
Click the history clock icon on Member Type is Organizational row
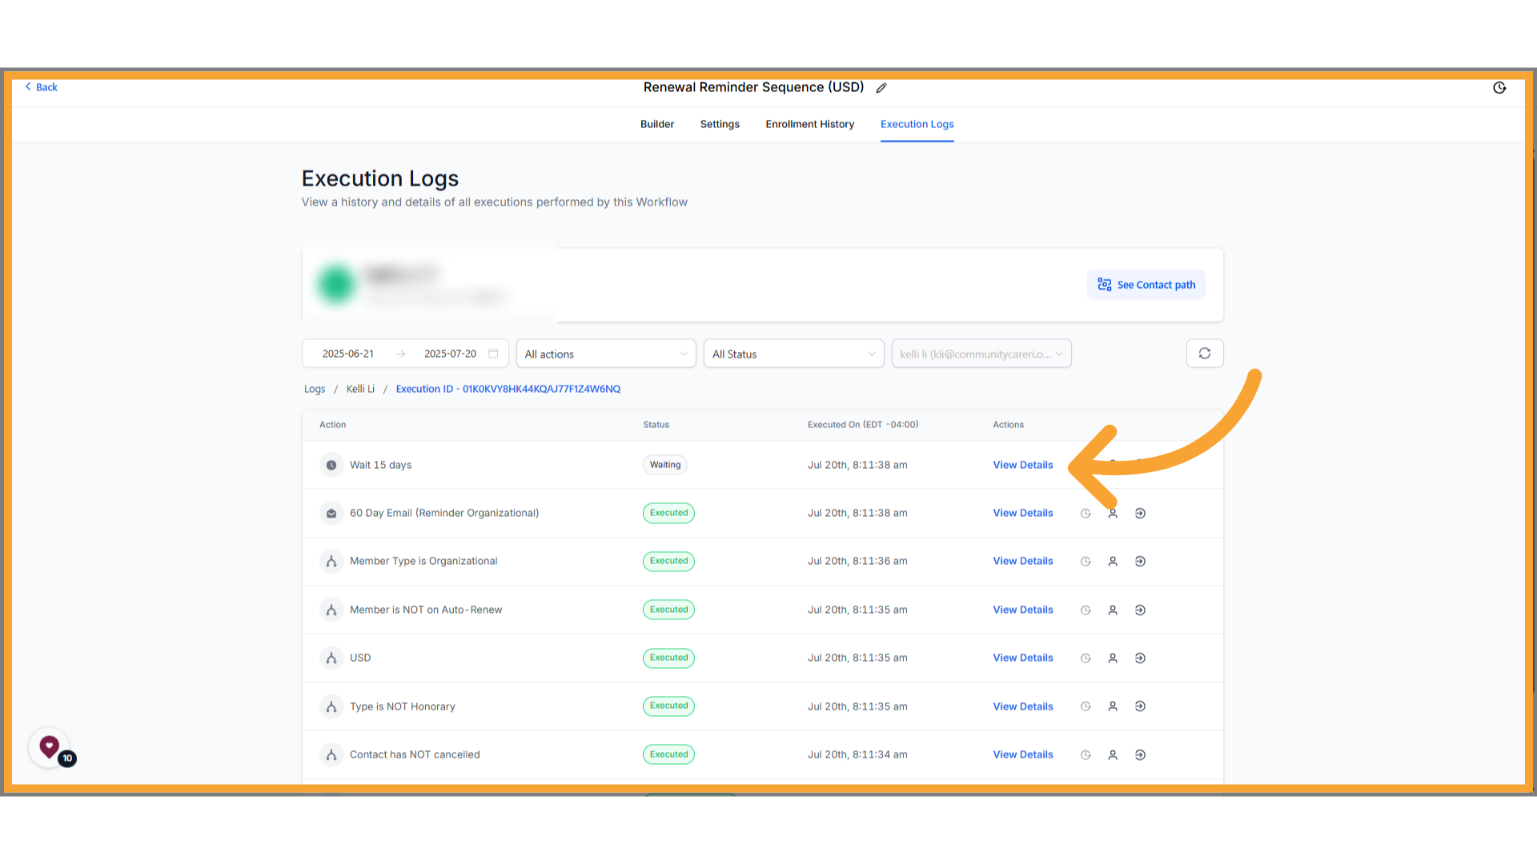[1086, 561]
